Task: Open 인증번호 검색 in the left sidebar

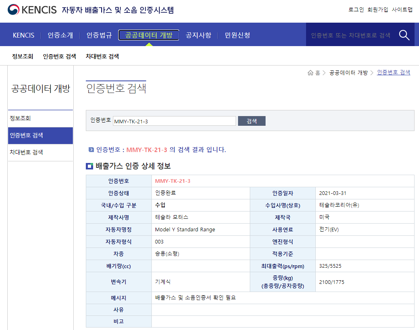Action: pos(40,135)
